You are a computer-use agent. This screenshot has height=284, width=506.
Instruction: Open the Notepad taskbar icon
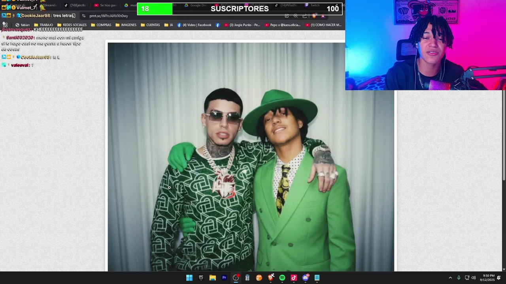click(x=317, y=278)
